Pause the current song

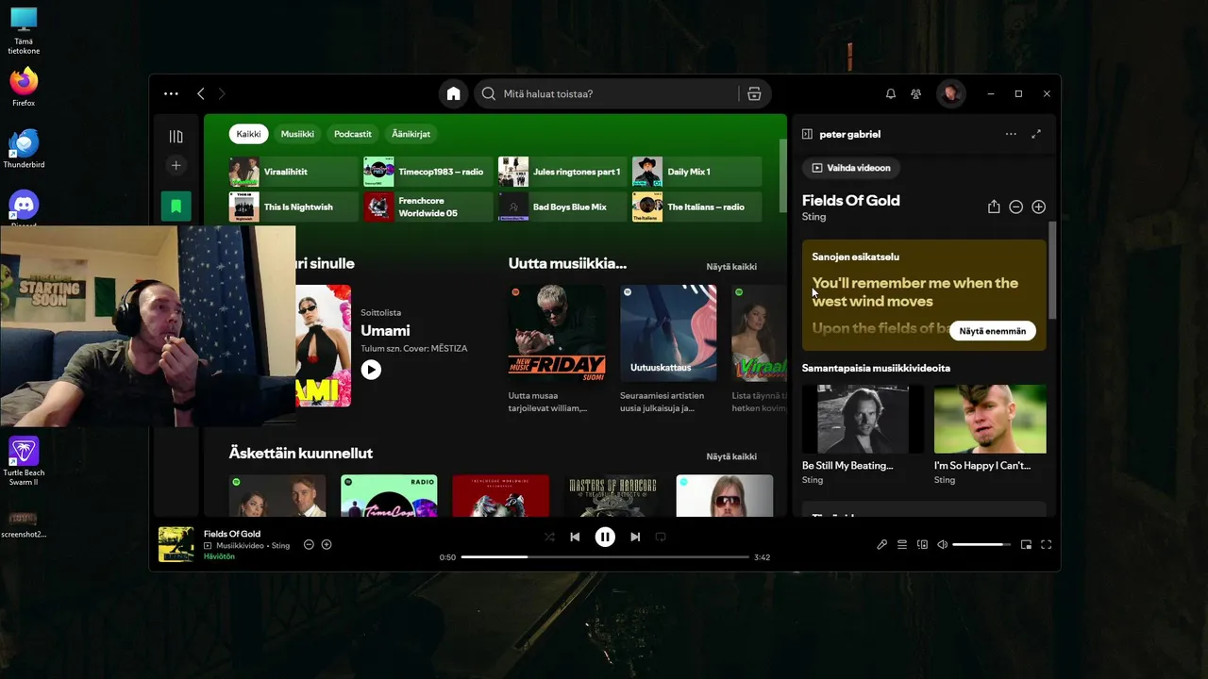(x=605, y=537)
